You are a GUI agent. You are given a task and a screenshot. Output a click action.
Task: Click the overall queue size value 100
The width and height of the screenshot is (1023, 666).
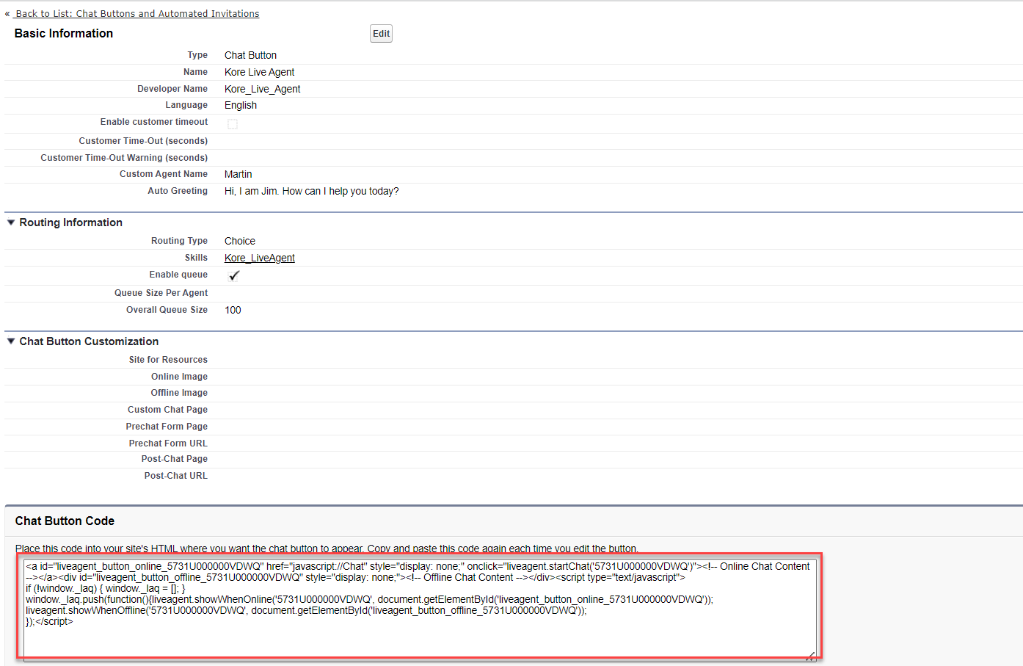point(233,311)
